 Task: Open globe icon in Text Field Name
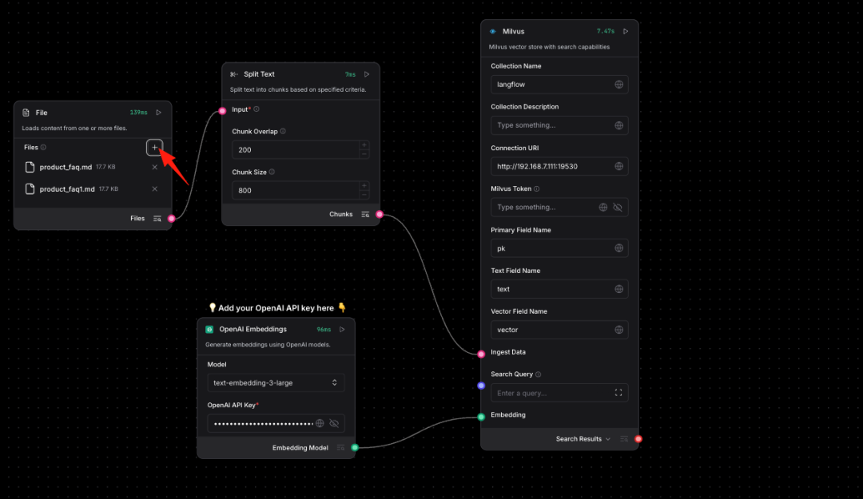619,289
